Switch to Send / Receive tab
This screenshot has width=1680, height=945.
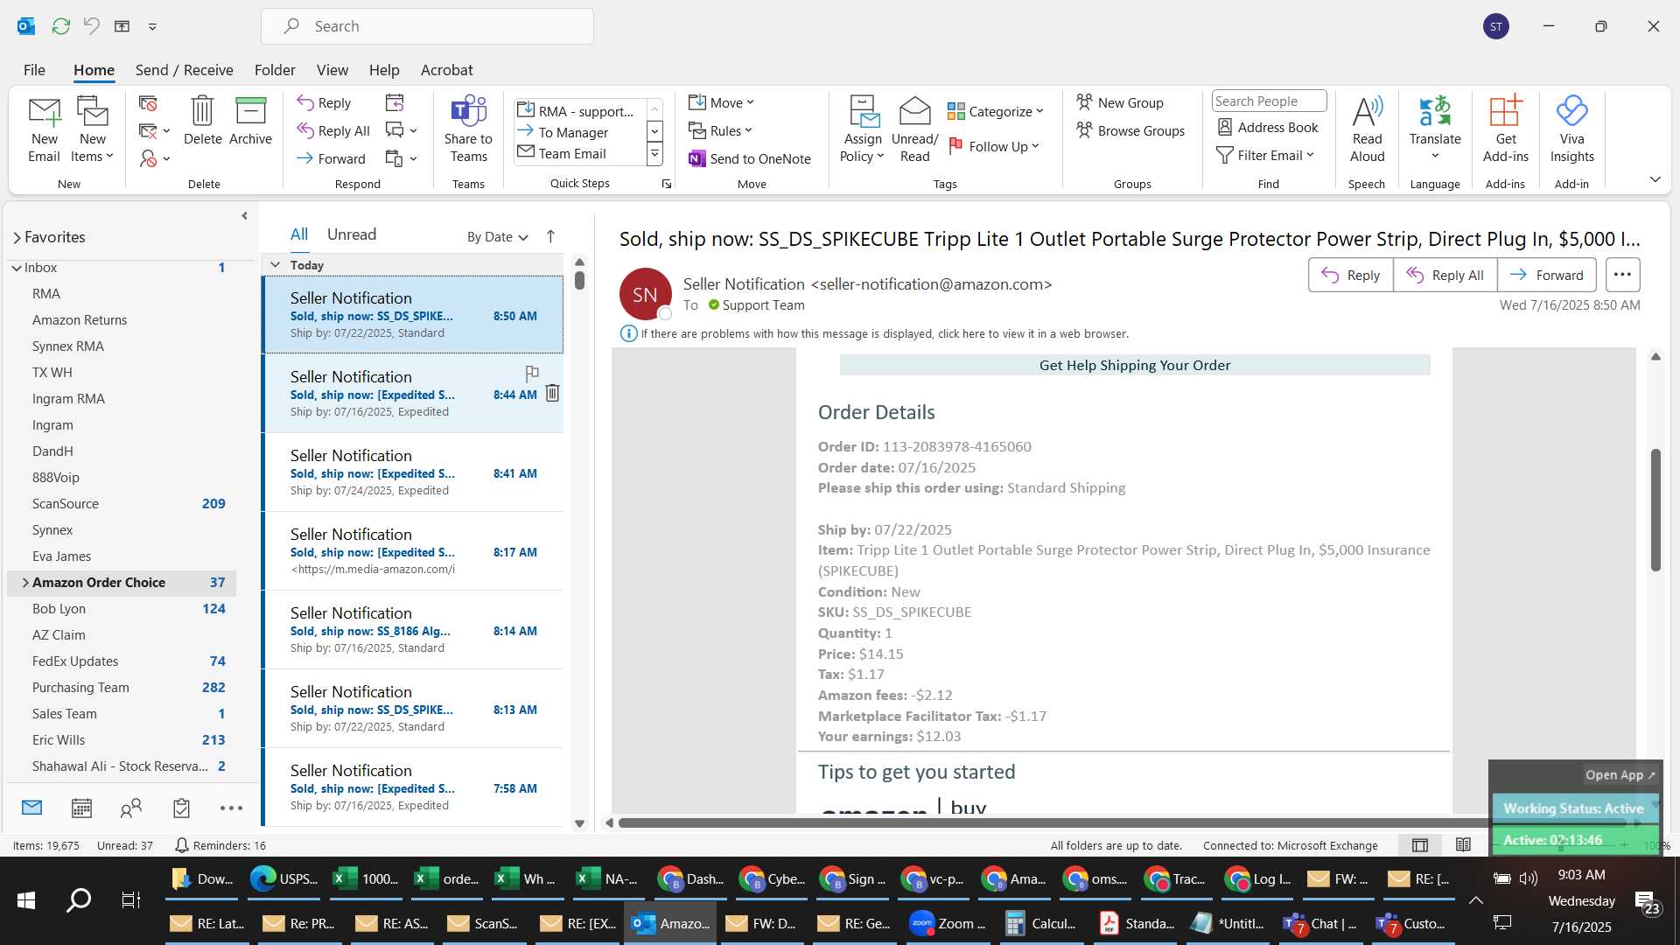pos(184,70)
